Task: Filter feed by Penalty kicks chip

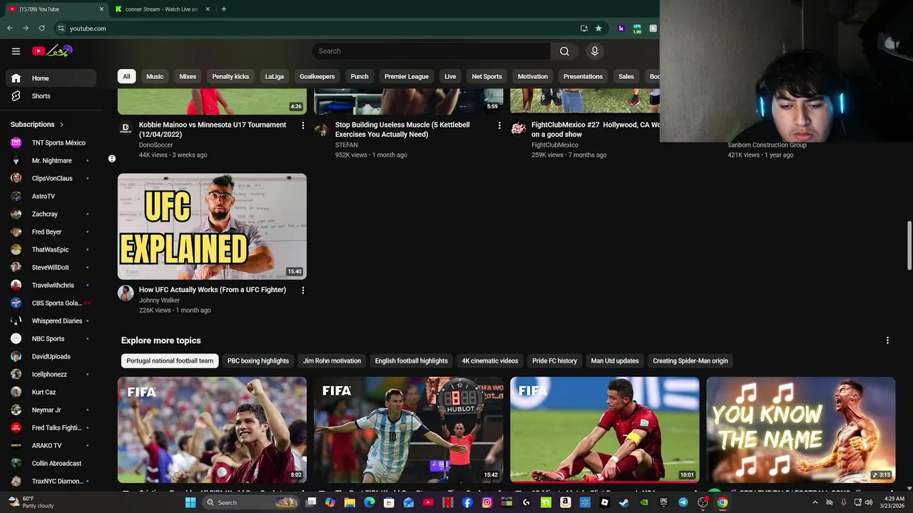Action: tap(230, 76)
